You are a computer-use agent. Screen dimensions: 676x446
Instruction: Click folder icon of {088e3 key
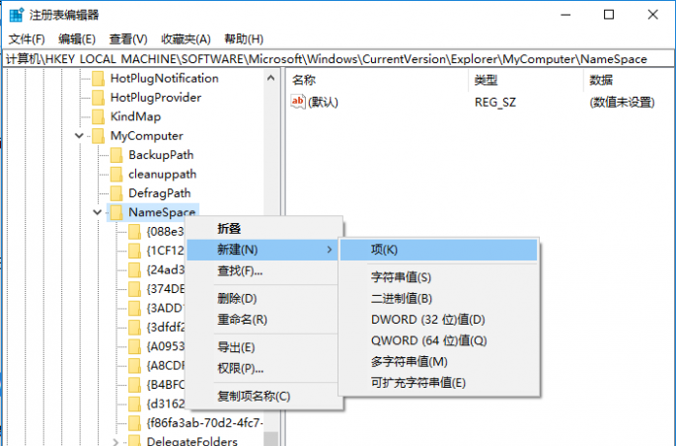(134, 232)
